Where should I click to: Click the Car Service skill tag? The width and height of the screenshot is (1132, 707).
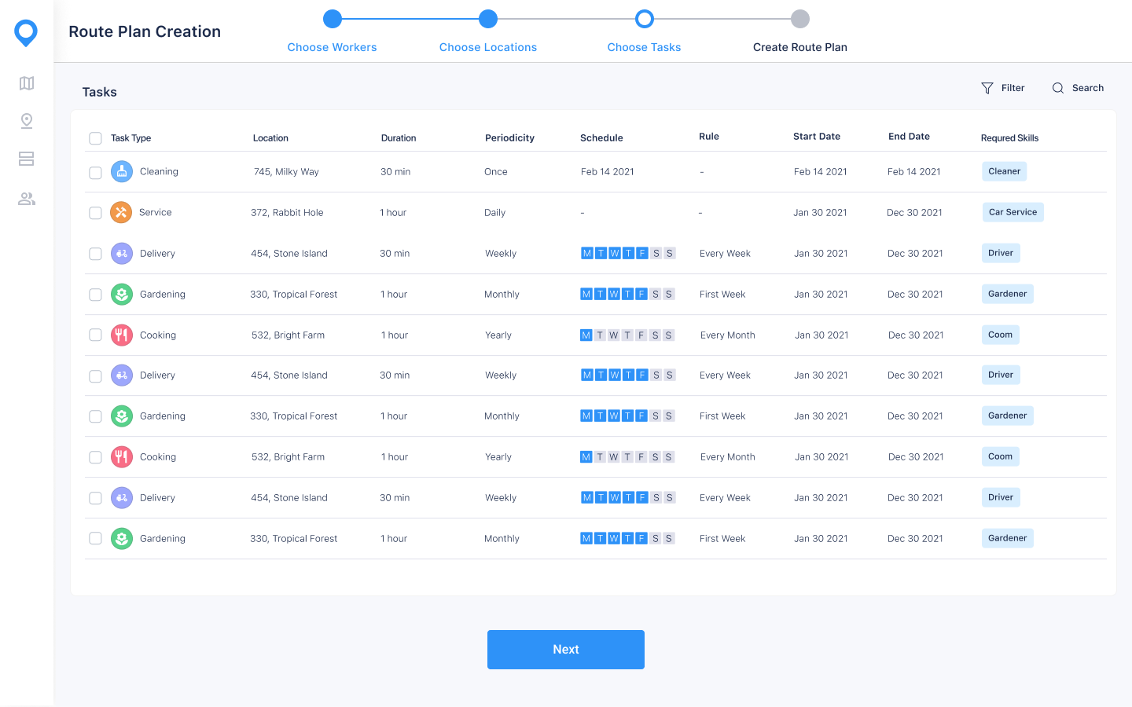pyautogui.click(x=1013, y=212)
